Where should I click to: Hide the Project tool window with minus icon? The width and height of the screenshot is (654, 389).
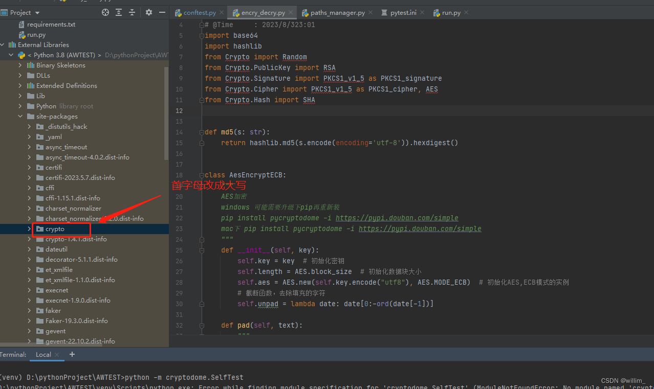[x=162, y=12]
